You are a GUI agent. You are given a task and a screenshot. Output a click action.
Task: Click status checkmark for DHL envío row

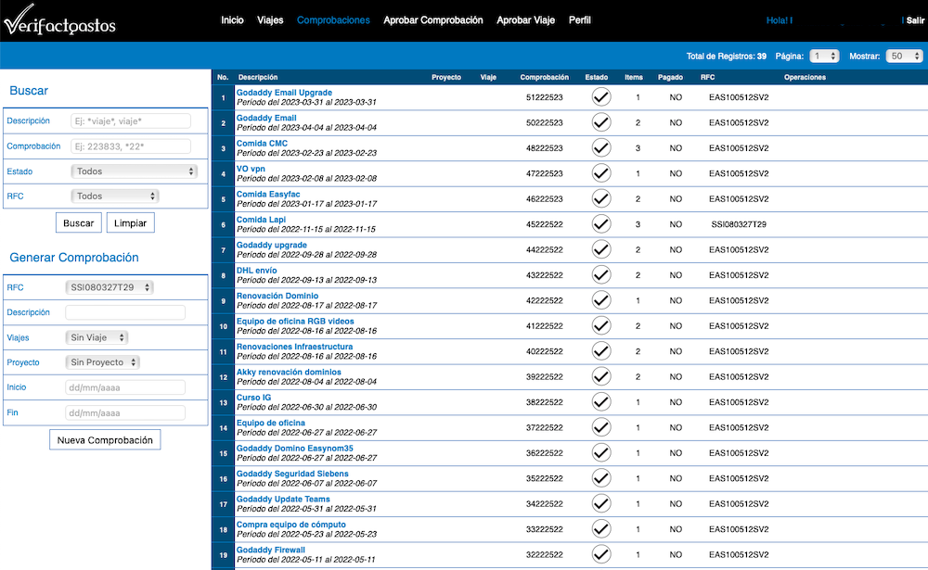(601, 275)
